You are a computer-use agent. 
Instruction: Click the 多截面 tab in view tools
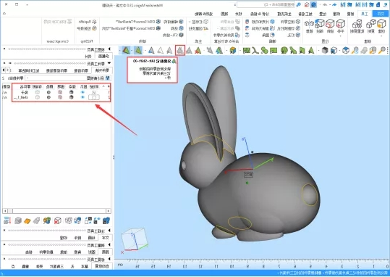pos(103,57)
